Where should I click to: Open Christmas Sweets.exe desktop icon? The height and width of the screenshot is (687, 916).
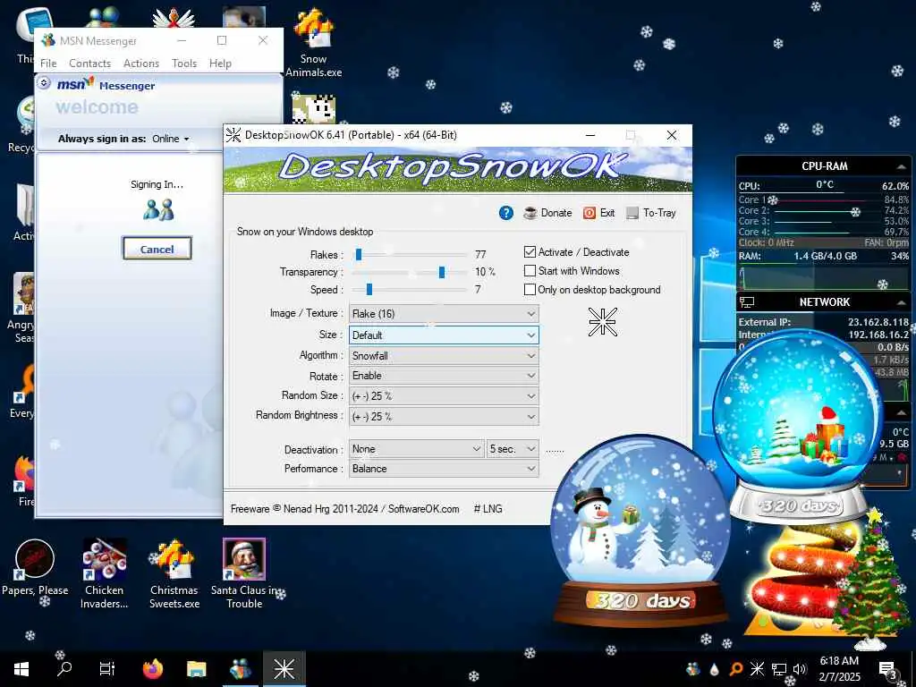click(174, 573)
